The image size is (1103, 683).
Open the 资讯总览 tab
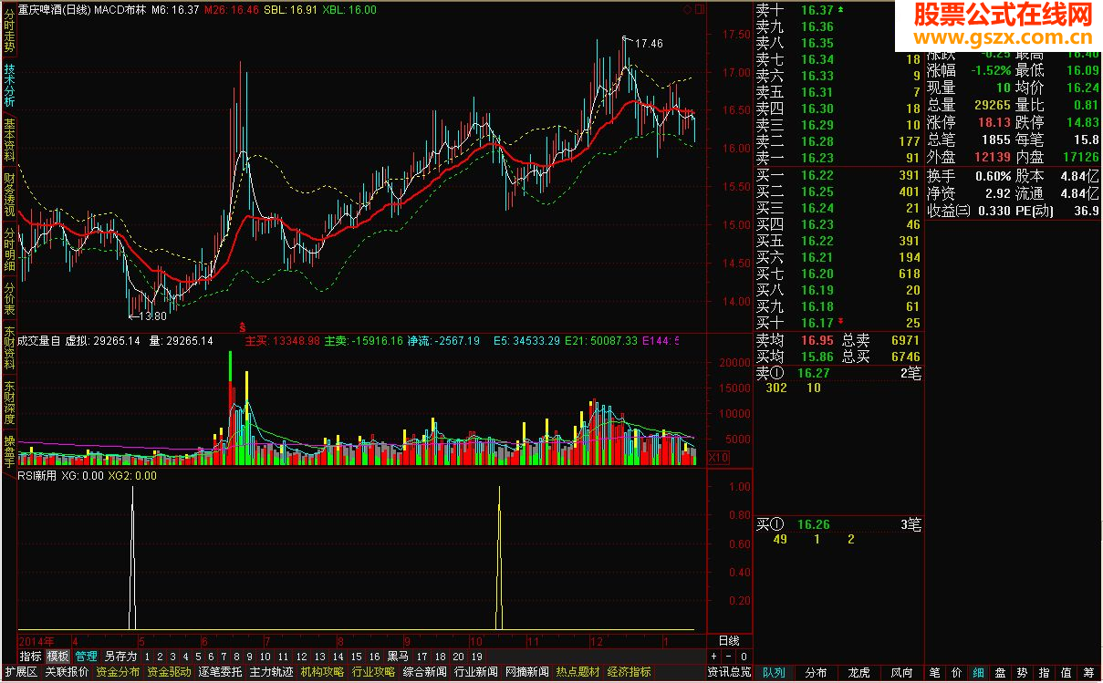click(x=729, y=672)
